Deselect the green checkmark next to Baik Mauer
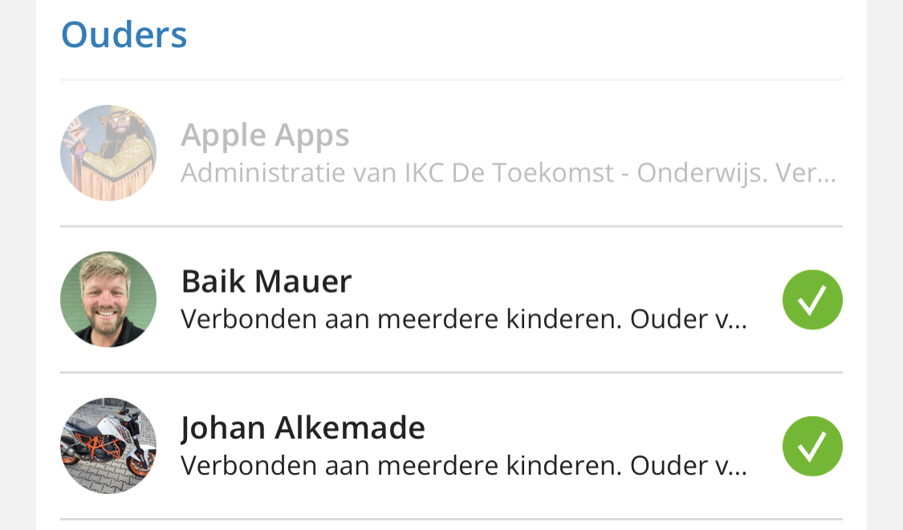The width and height of the screenshot is (903, 530). tap(812, 299)
